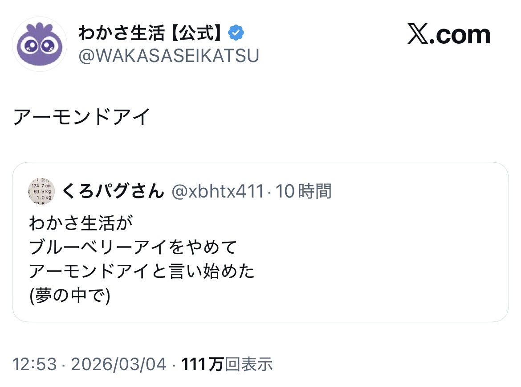Viewport: 521px width, 387px height.
Task: Open the @xbhtx411 handle
Action: pos(218,191)
